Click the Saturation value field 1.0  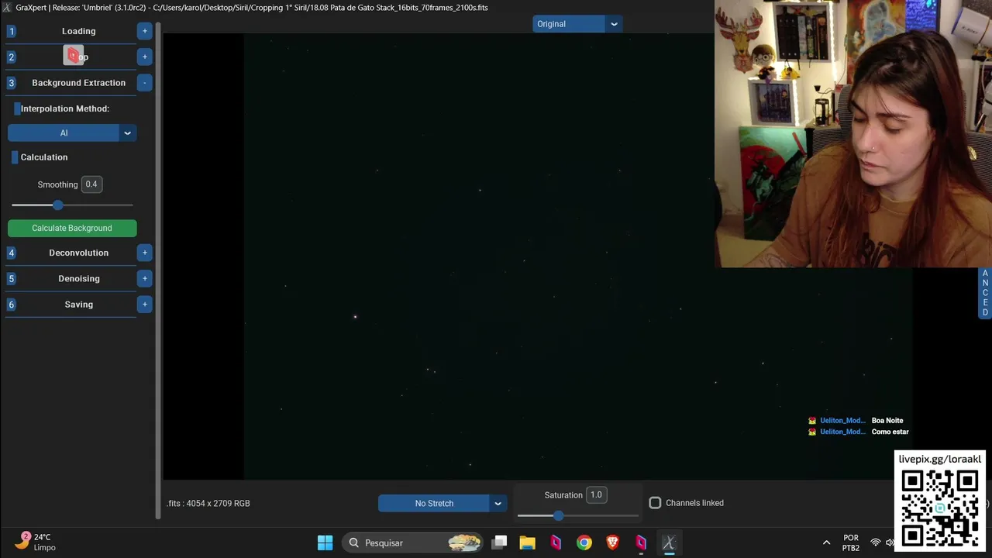coord(596,494)
